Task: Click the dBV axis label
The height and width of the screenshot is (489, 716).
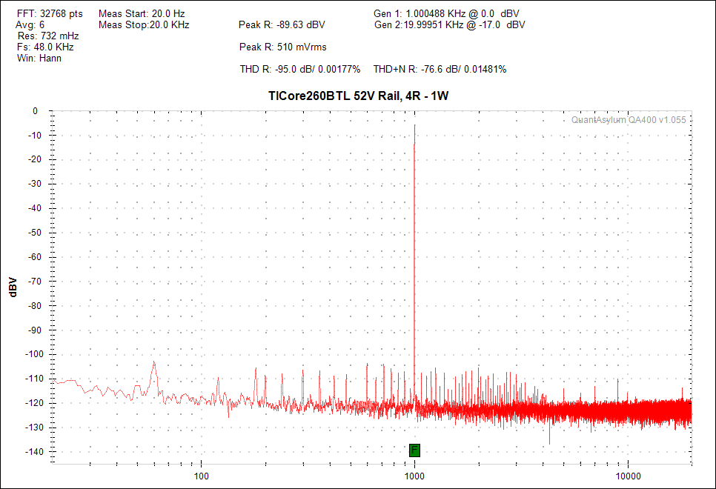Action: tap(13, 287)
